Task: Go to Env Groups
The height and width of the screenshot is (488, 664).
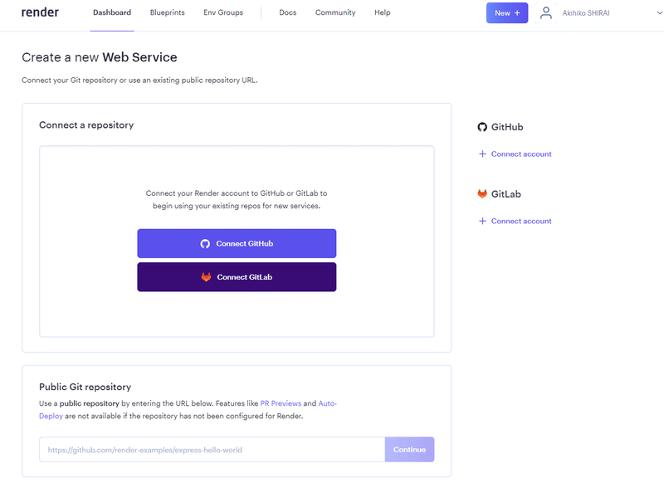Action: (223, 13)
